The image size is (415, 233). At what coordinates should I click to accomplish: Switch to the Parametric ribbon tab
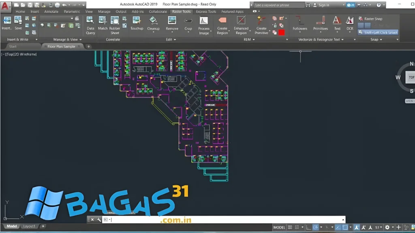click(72, 12)
